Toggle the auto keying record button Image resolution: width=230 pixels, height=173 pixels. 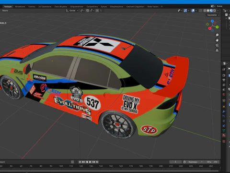click(72, 162)
